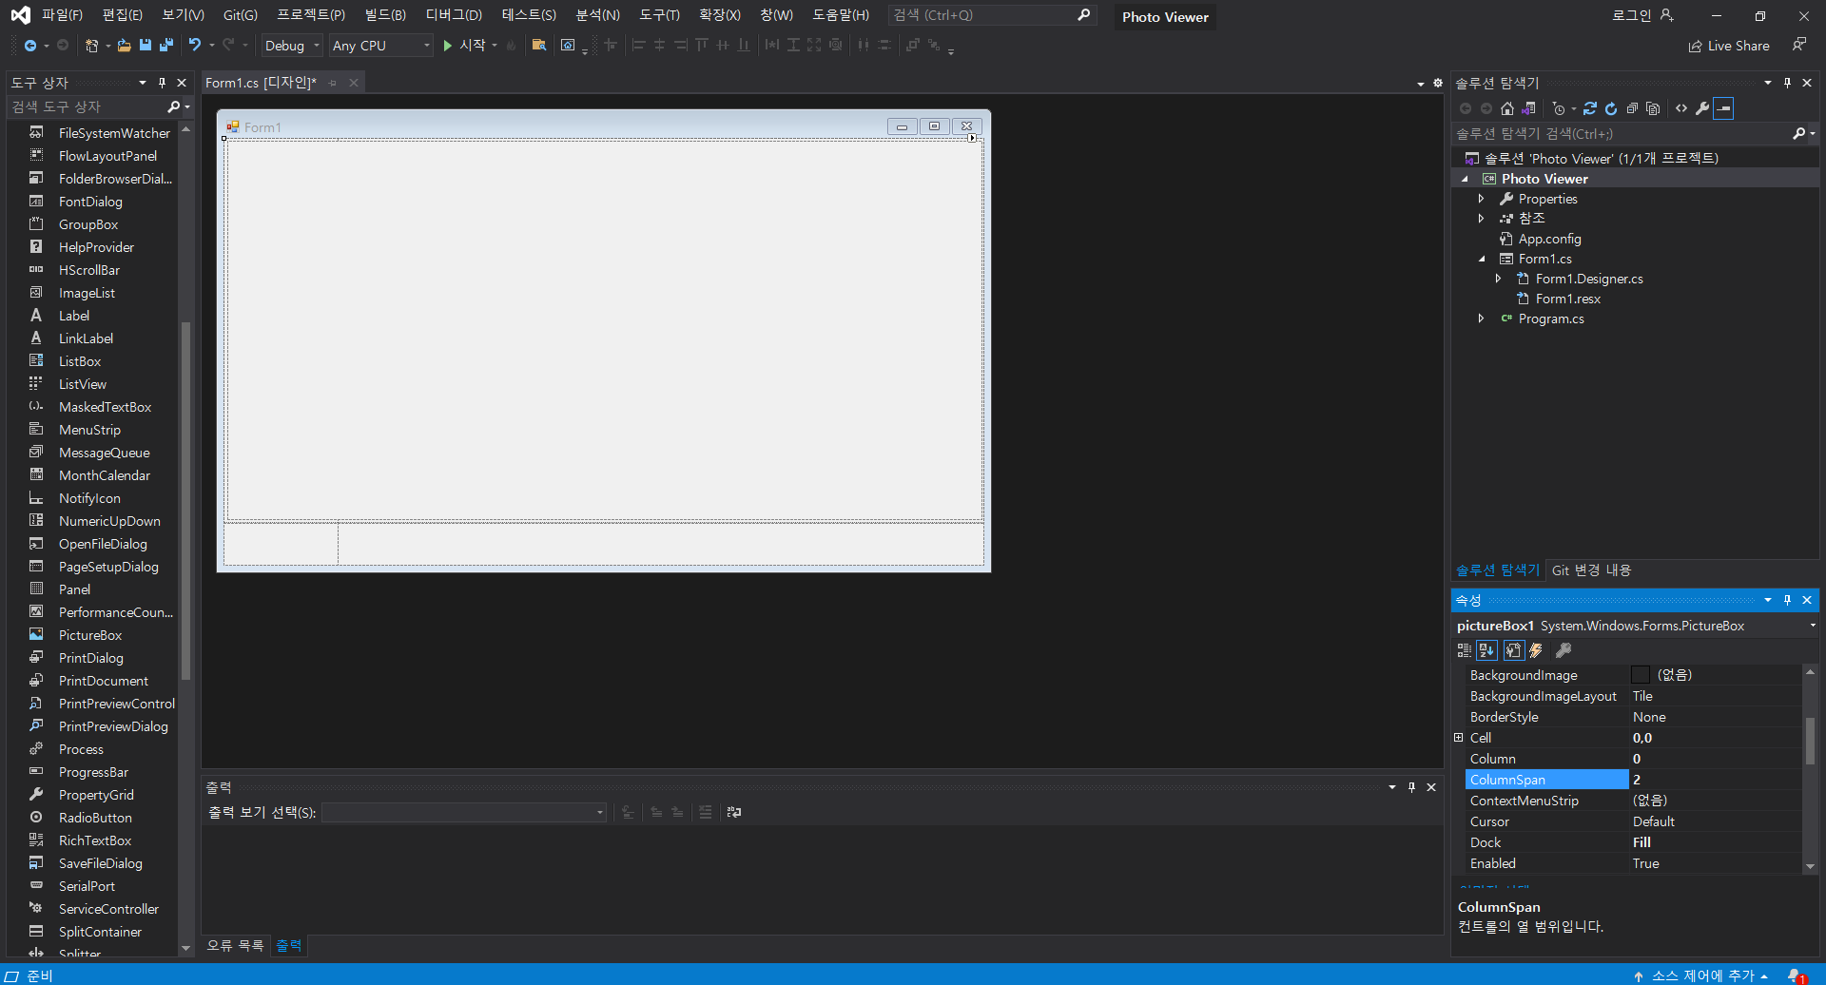This screenshot has width=1826, height=985.
Task: Select the Form1.cs [디자인] document tab
Action: 261,83
